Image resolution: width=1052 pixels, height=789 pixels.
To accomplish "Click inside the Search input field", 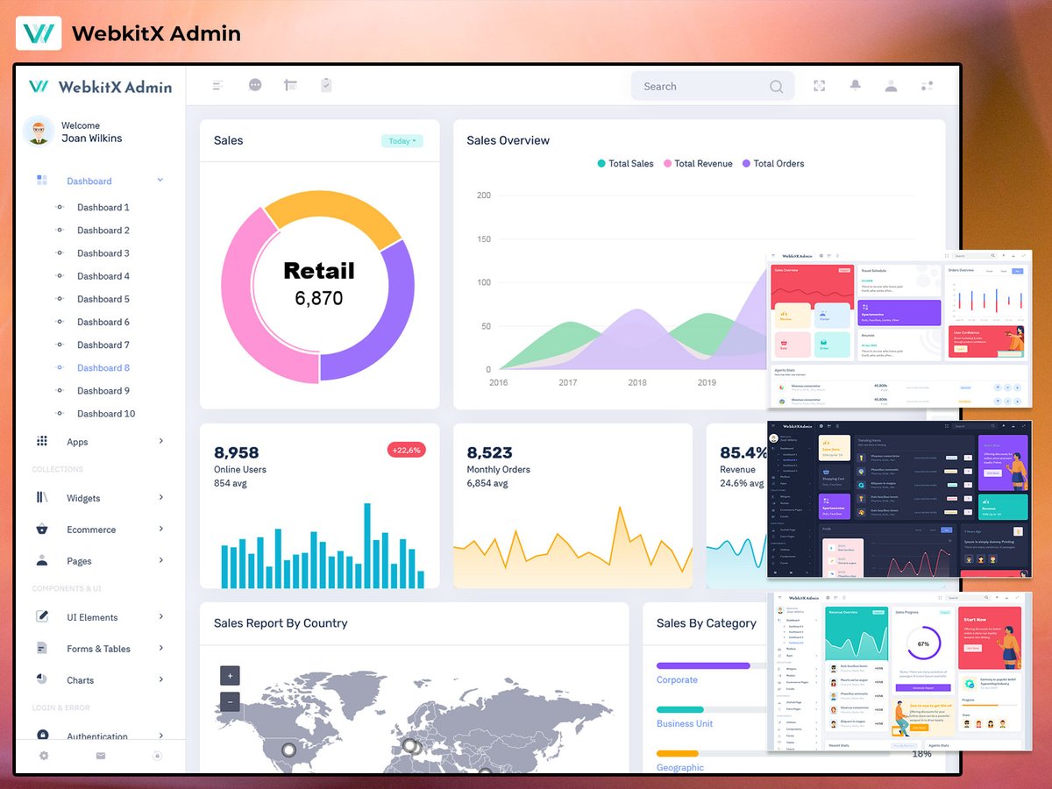I will [701, 86].
